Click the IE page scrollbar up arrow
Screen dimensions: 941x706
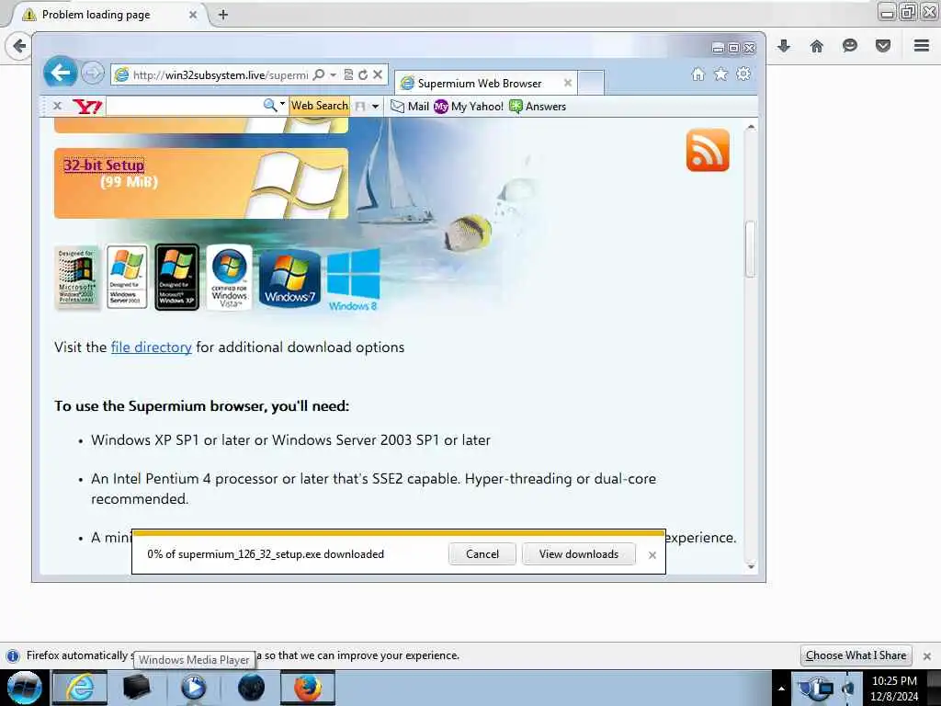pyautogui.click(x=750, y=127)
